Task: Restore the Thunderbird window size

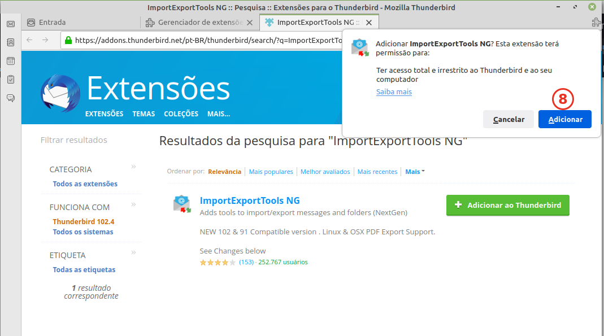Action: pos(575,7)
